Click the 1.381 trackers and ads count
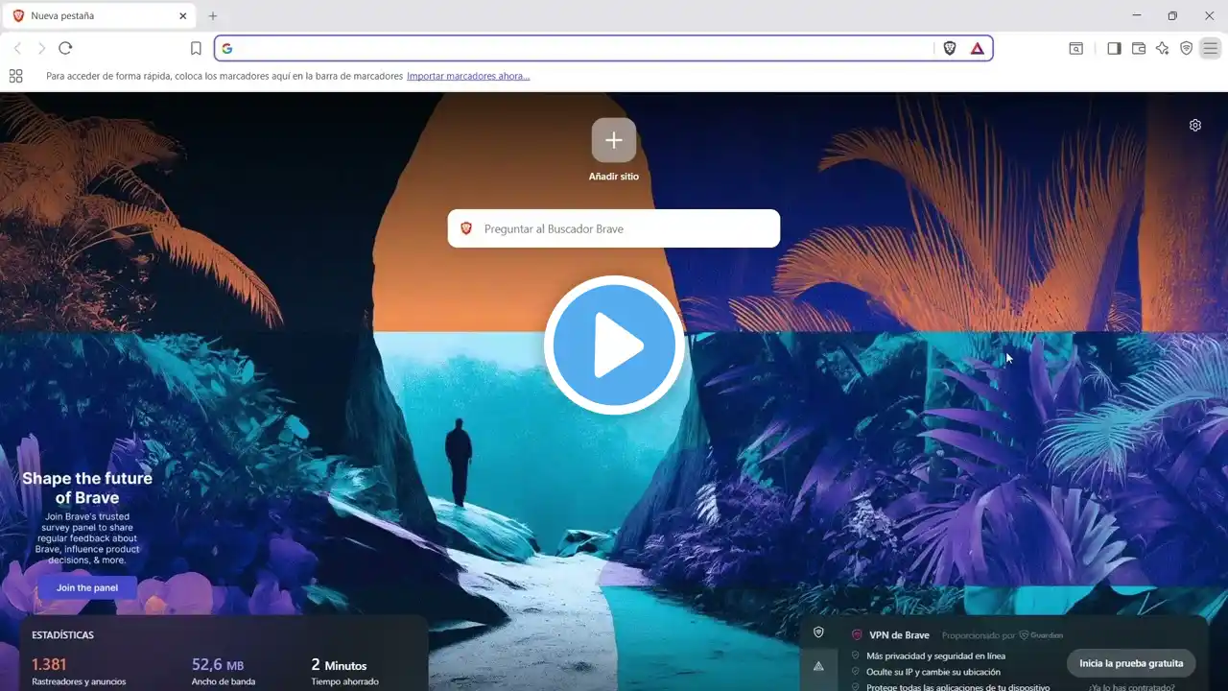This screenshot has width=1228, height=691. pyautogui.click(x=49, y=664)
